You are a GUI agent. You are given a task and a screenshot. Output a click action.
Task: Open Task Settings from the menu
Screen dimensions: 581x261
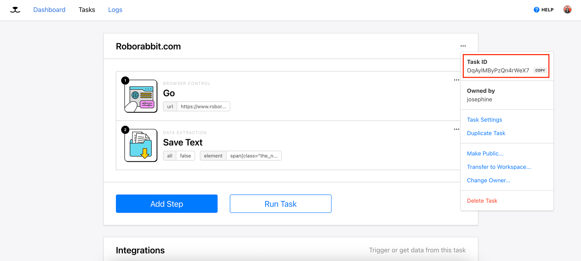pyautogui.click(x=484, y=119)
